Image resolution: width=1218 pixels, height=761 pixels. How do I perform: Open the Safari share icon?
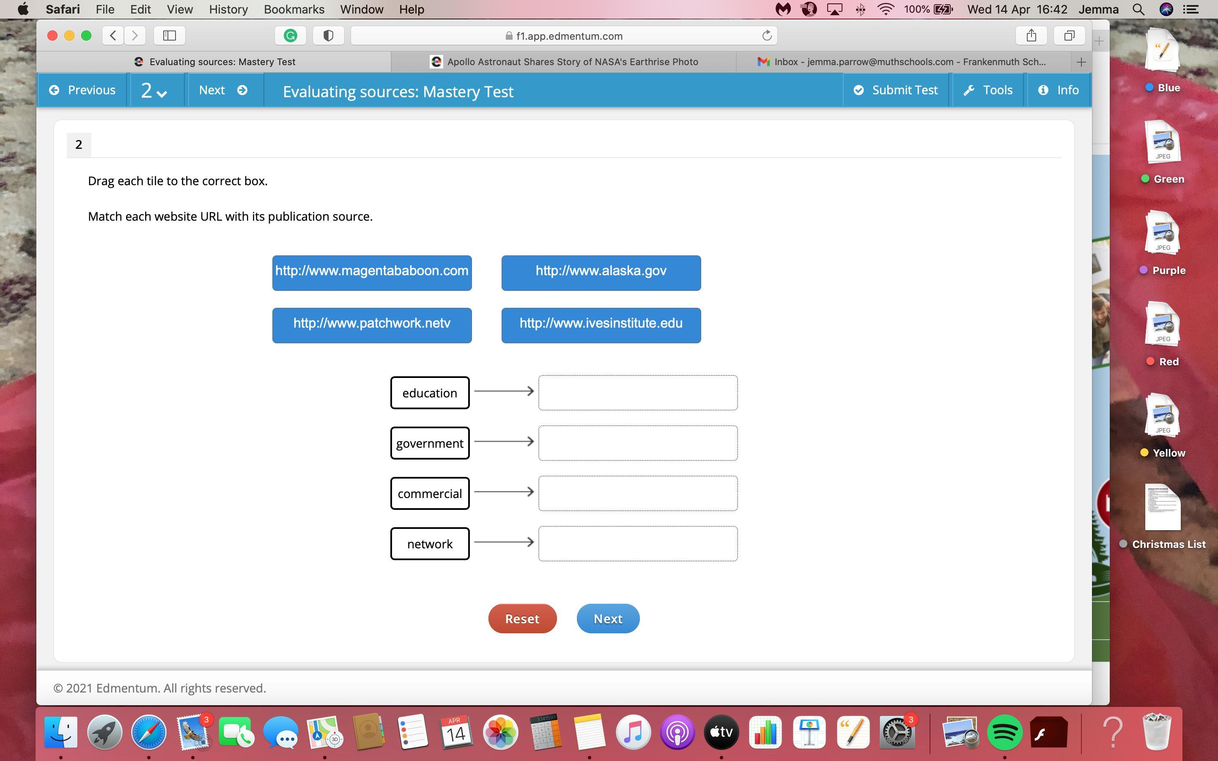(x=1031, y=36)
